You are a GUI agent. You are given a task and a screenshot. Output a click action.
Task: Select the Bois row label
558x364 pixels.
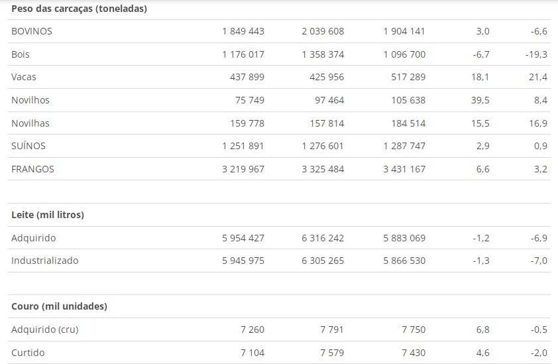coord(21,54)
